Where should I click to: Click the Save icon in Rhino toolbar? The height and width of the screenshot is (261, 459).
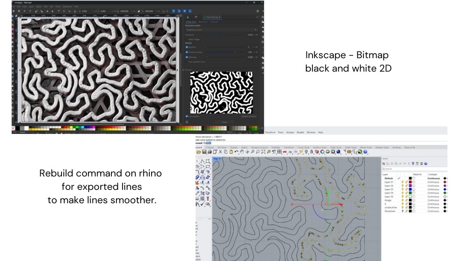(204, 152)
